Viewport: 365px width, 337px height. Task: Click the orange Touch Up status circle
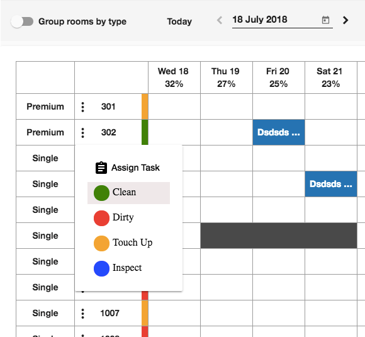[x=101, y=243]
